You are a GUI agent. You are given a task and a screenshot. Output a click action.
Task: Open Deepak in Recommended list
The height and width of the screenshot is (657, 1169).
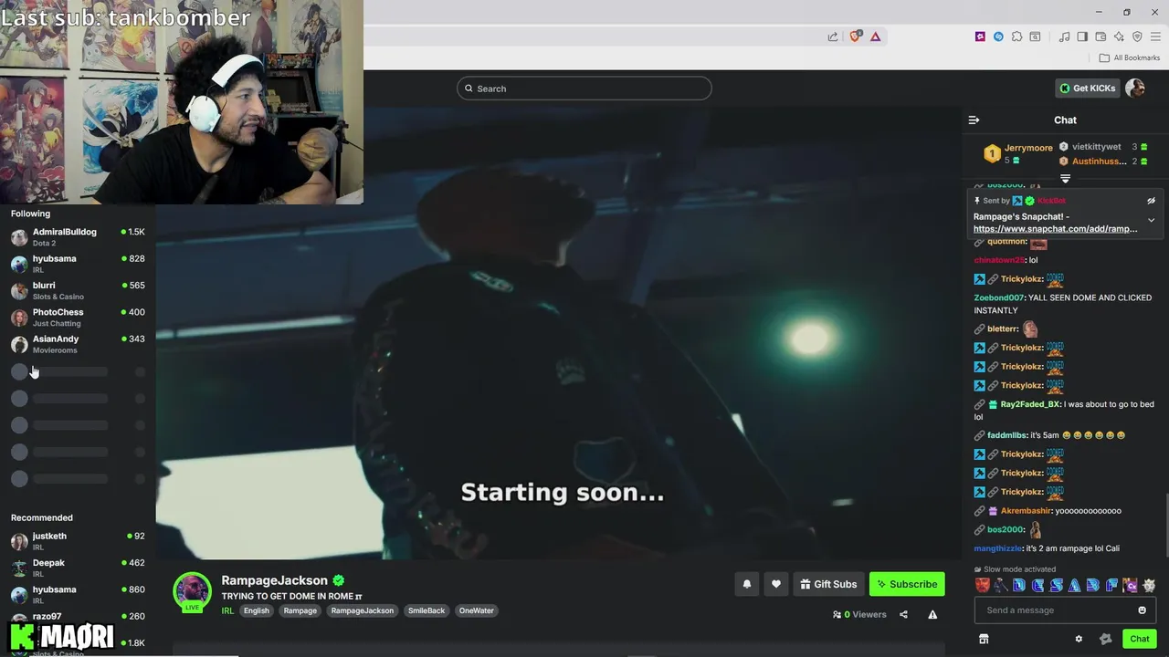[x=78, y=568]
